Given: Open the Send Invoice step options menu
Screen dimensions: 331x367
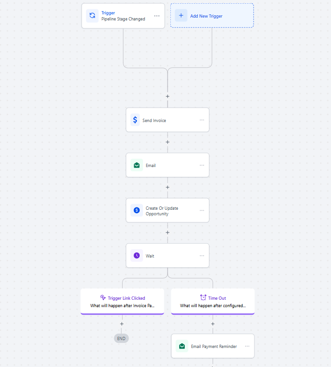Looking at the screenshot, I should click(202, 120).
